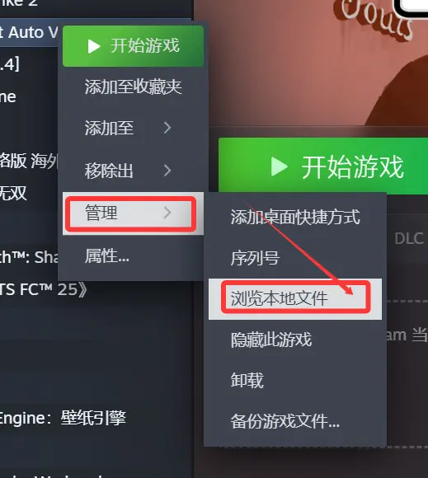Open the 管理 submenu arrow
The width and height of the screenshot is (428, 478).
point(167,213)
